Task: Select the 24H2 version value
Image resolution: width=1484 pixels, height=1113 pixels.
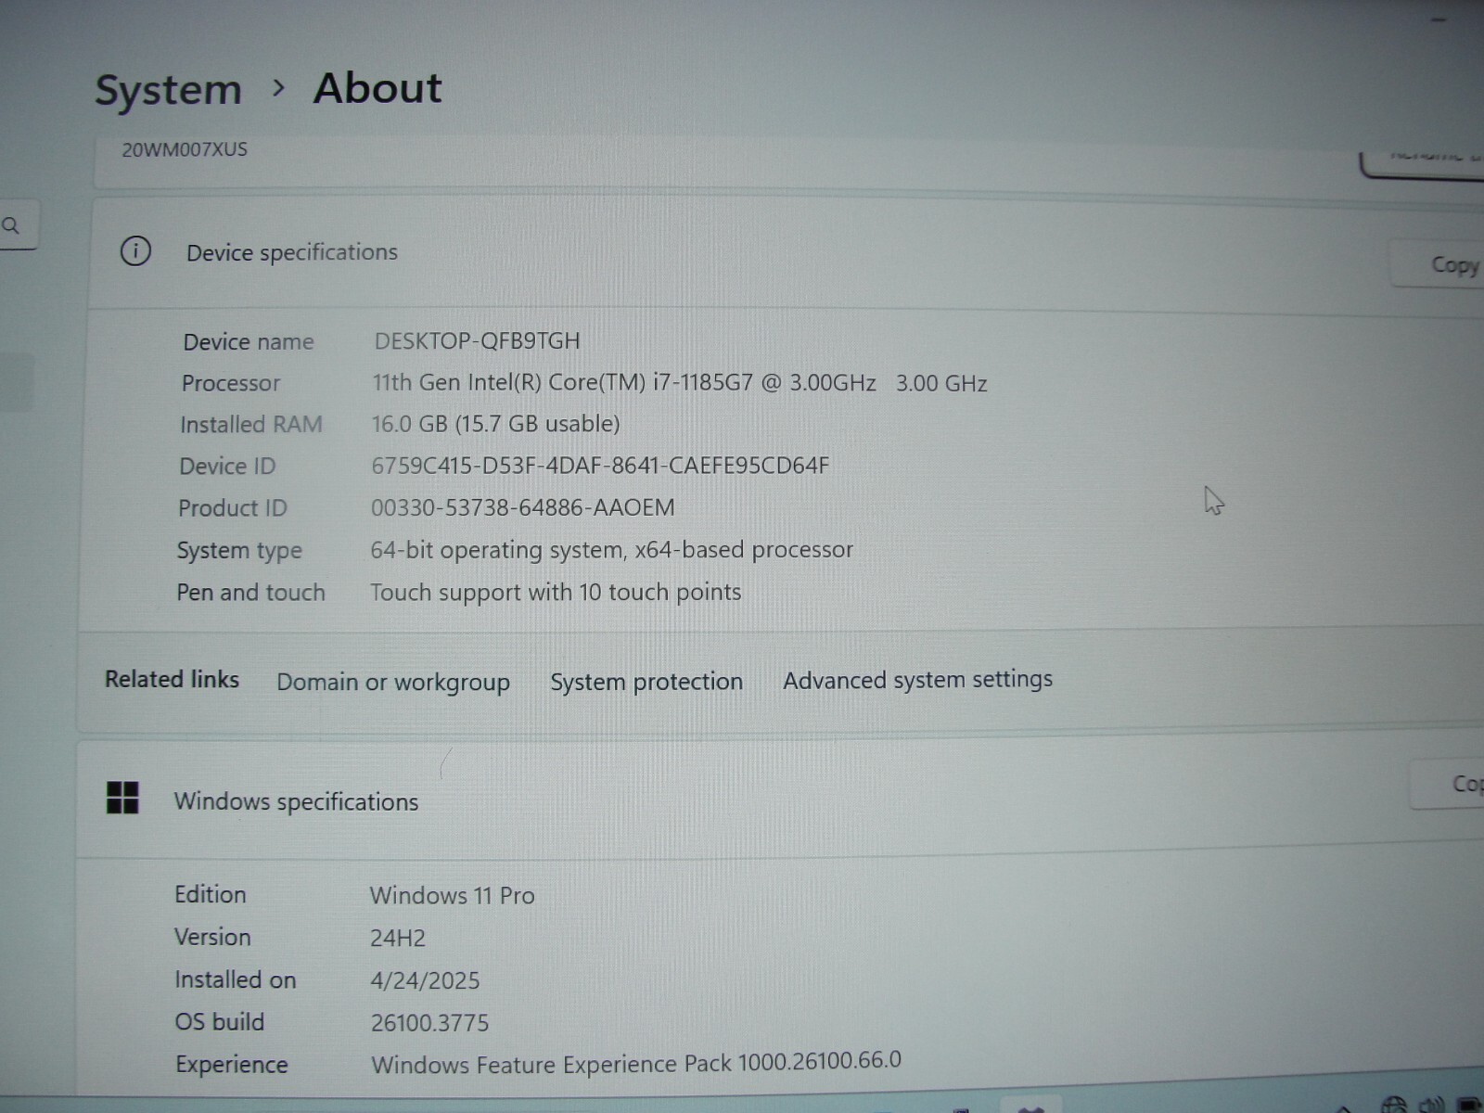Action: [398, 938]
